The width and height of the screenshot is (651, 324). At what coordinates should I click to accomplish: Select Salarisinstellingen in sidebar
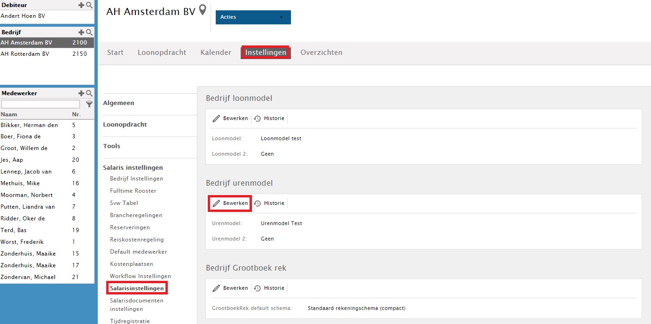coord(137,288)
